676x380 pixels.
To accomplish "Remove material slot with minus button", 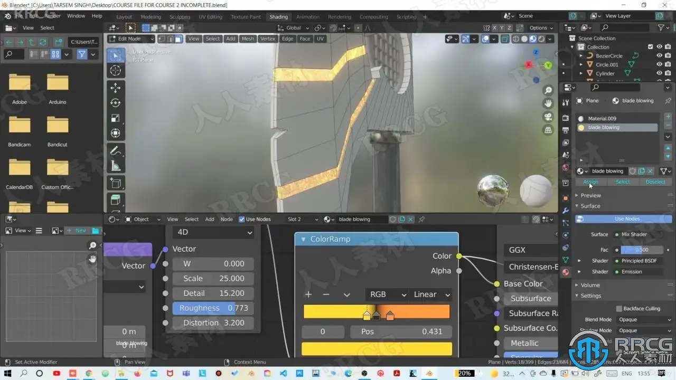I will (x=668, y=126).
